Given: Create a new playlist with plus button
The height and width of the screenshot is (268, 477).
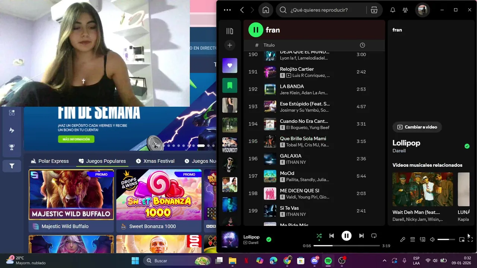Looking at the screenshot, I should [x=230, y=45].
